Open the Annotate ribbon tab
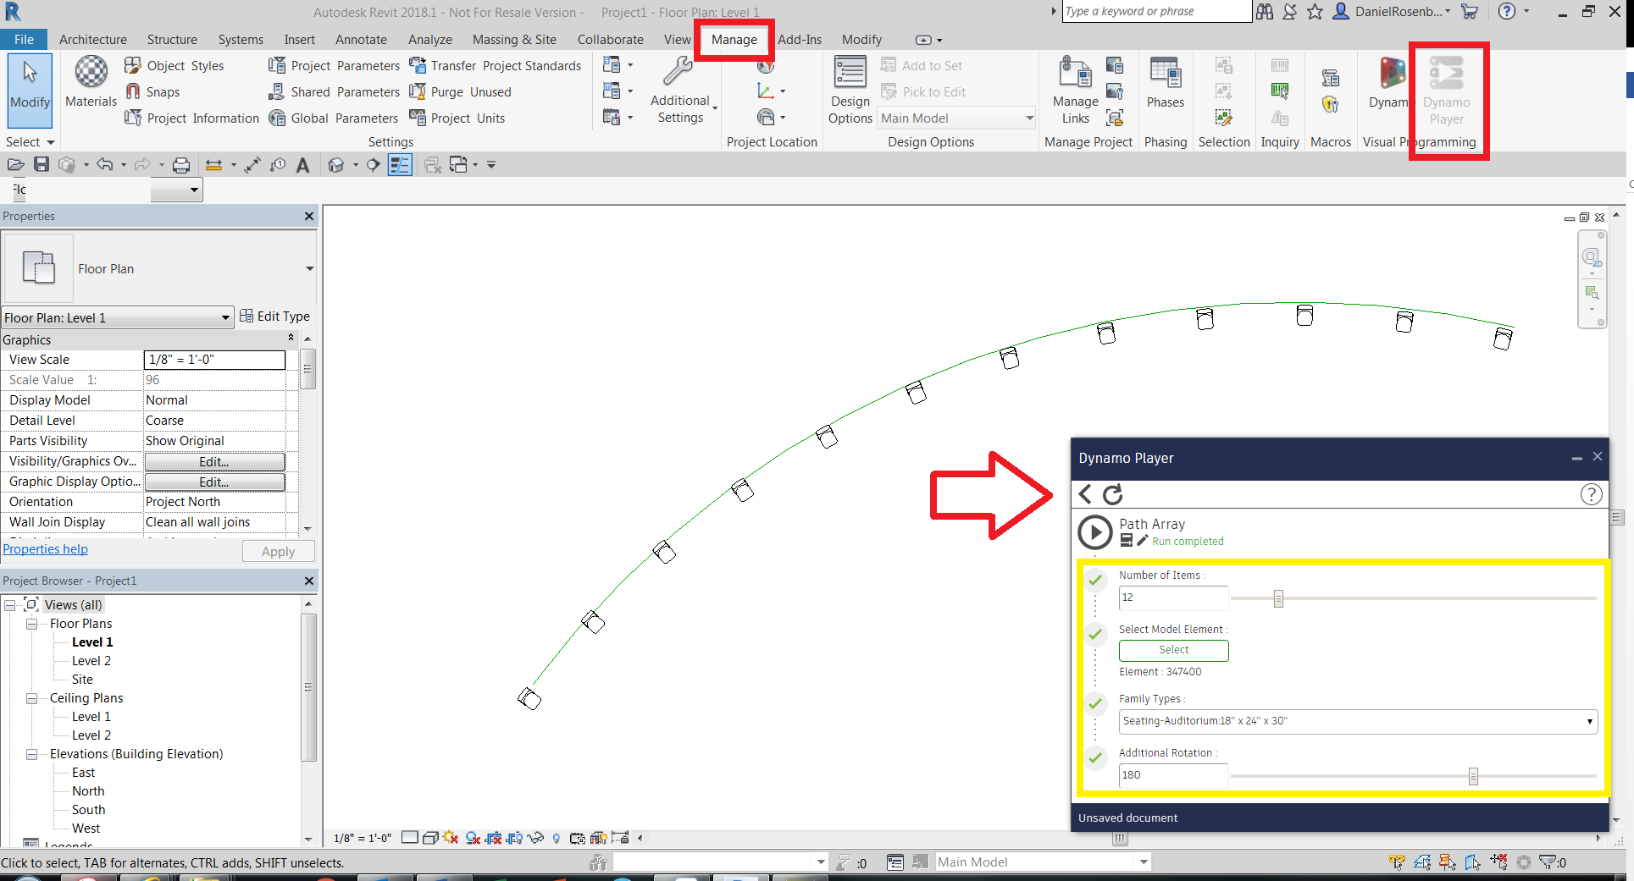This screenshot has height=881, width=1634. (x=361, y=40)
